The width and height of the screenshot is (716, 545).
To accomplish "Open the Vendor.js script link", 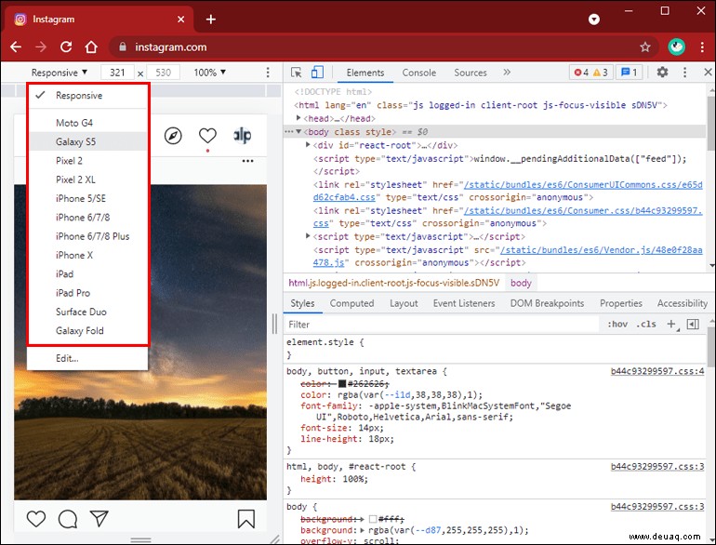I will click(x=508, y=257).
